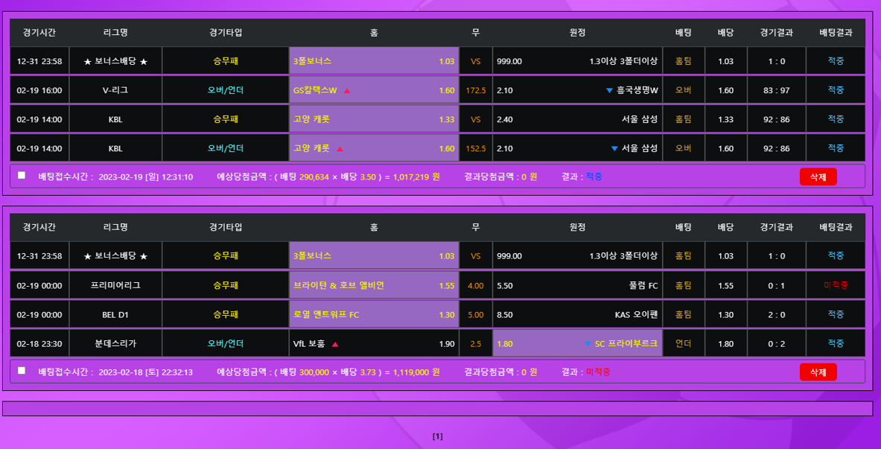The image size is (881, 449).
Task: Tick the checkbox for the 2023-02-18 22:32:13 bet
Action: coord(22,370)
